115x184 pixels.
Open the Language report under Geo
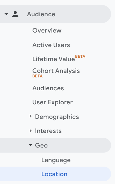[56, 160]
